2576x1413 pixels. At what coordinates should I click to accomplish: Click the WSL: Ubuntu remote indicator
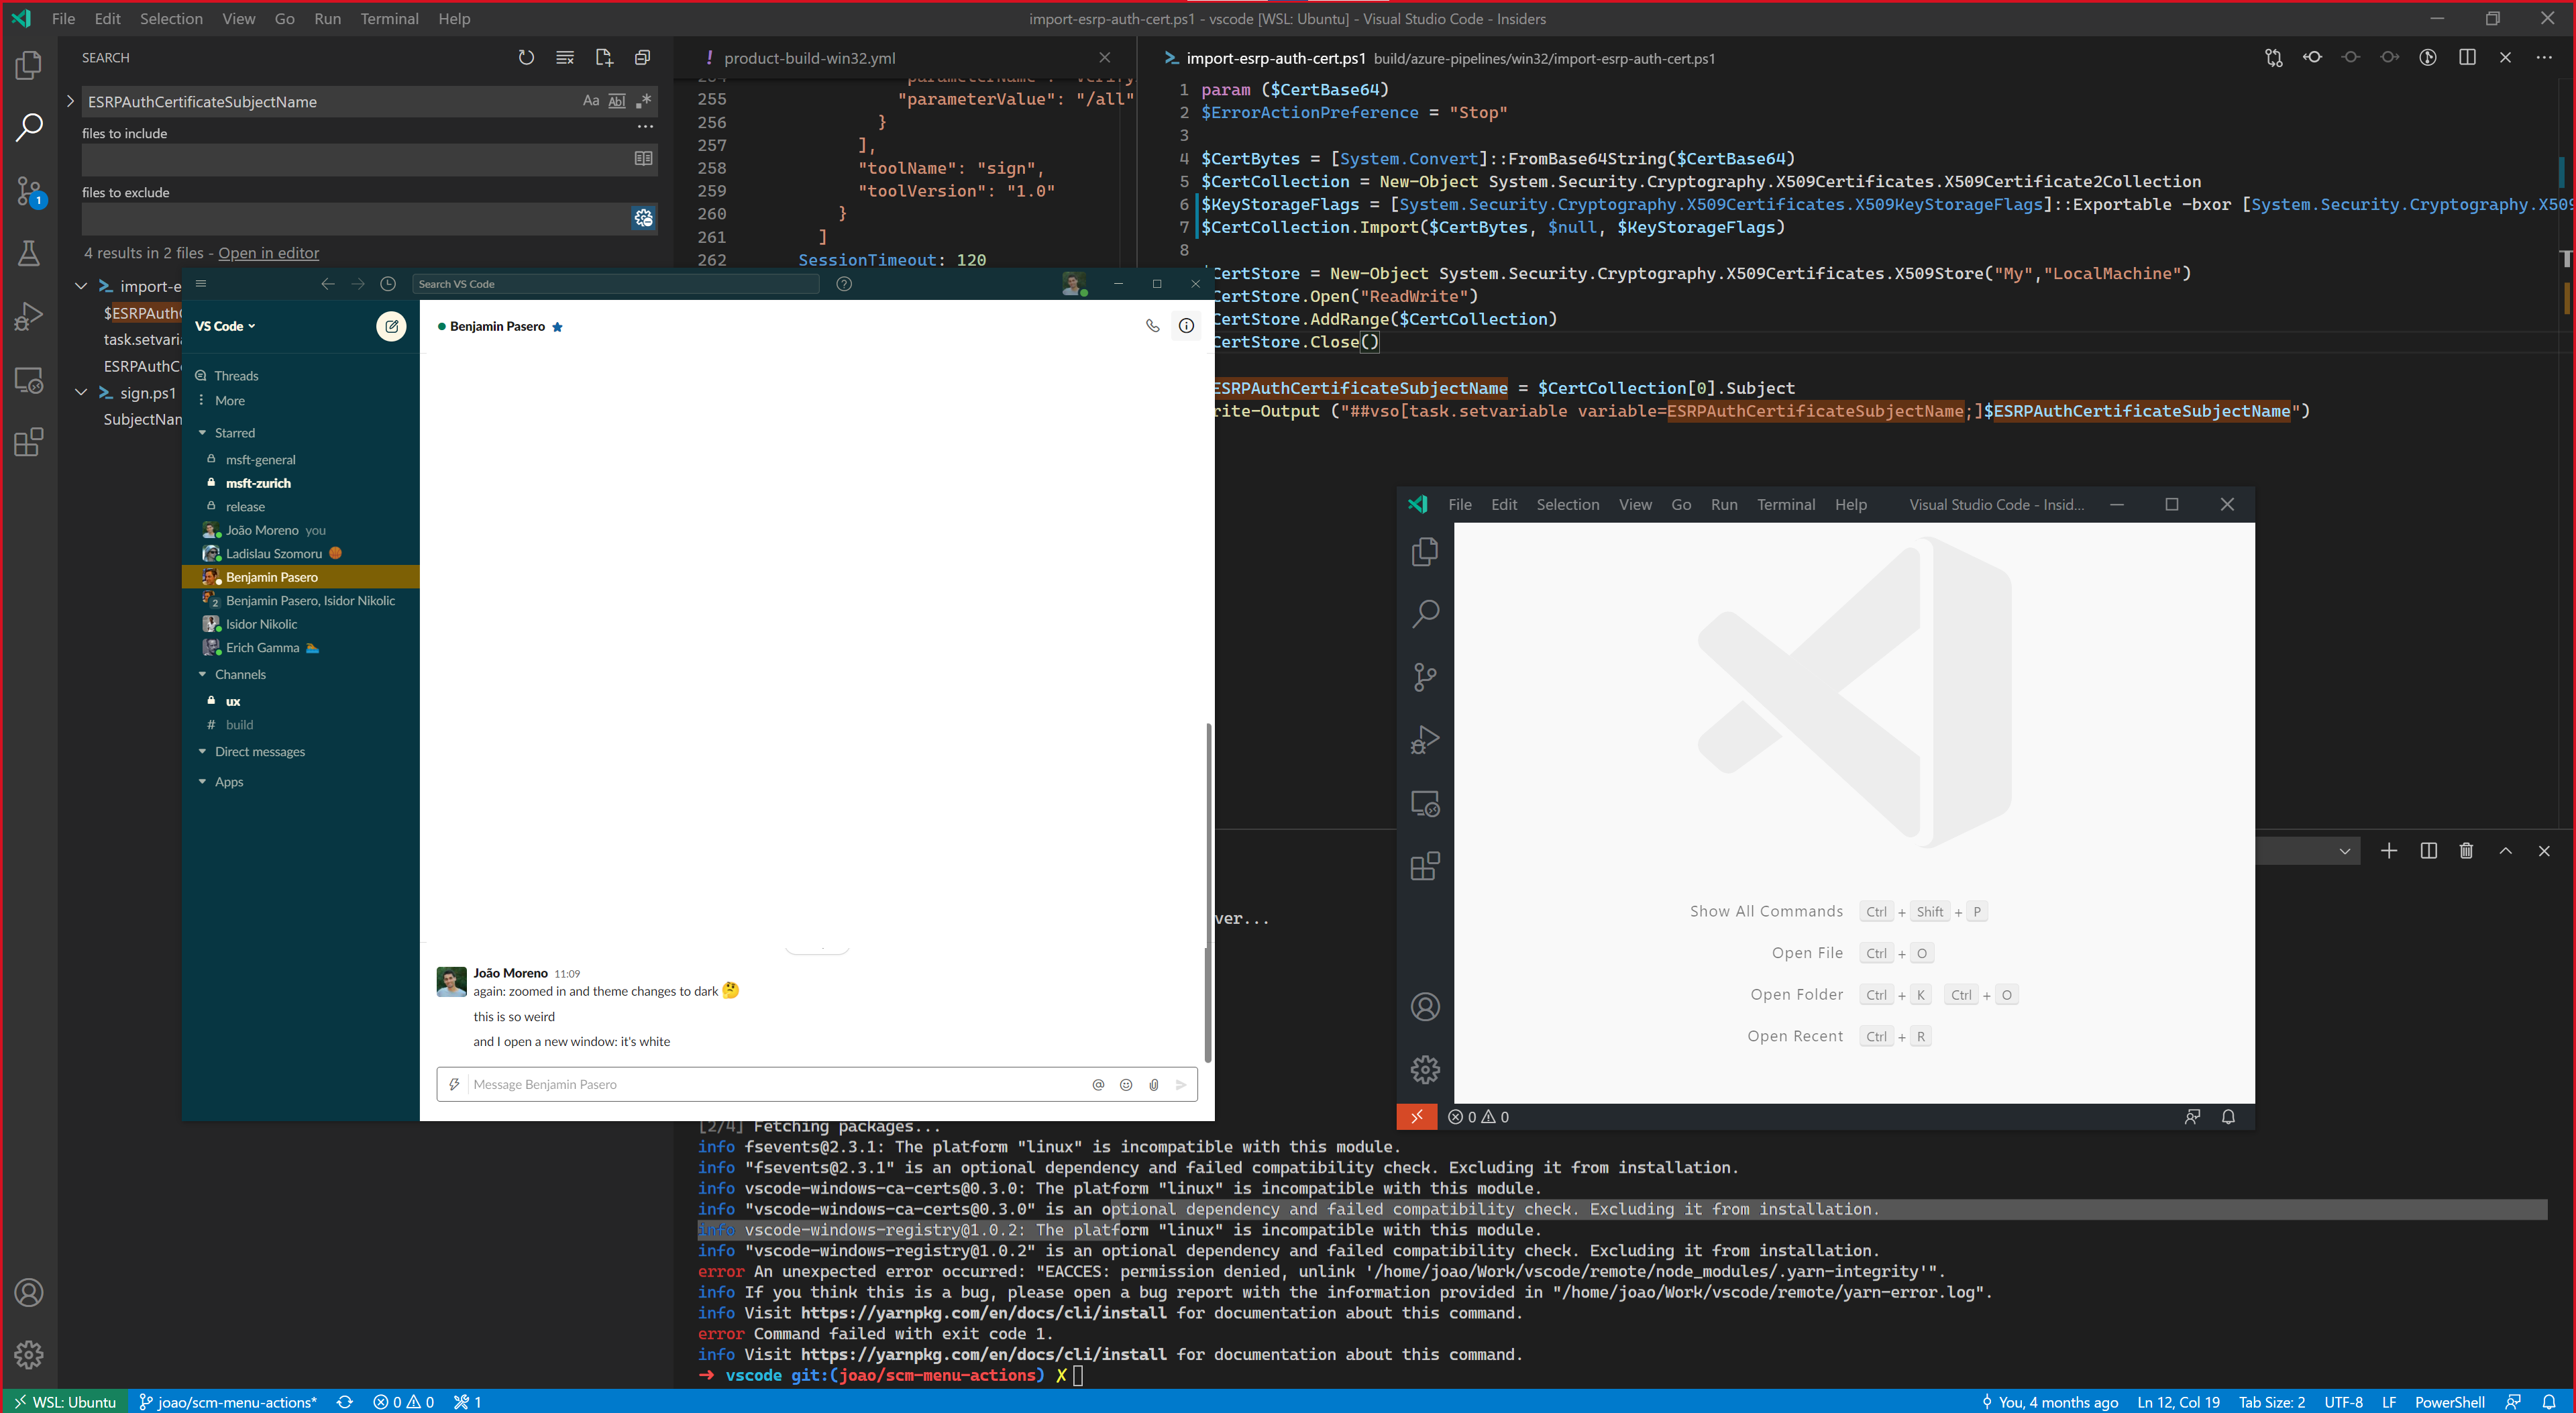[x=64, y=1401]
